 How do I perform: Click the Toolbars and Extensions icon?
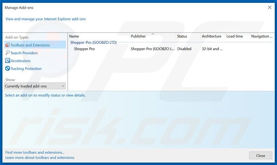pos(7,45)
